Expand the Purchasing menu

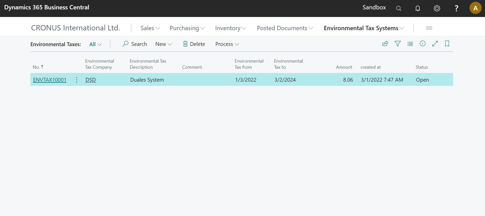187,28
